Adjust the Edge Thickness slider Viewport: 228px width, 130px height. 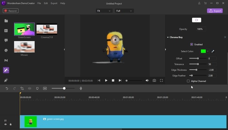(196, 70)
